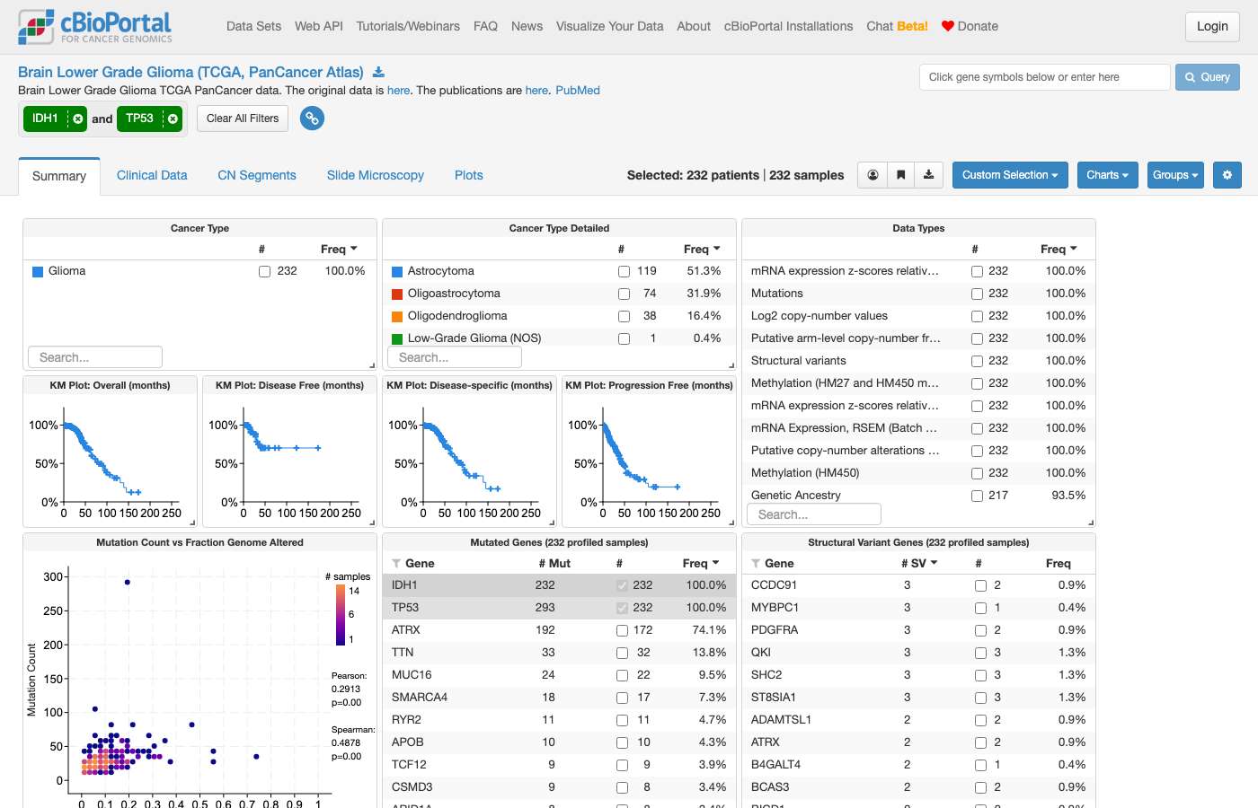Remove the IDH1 filter
Image resolution: width=1258 pixels, height=808 pixels.
coord(78,119)
